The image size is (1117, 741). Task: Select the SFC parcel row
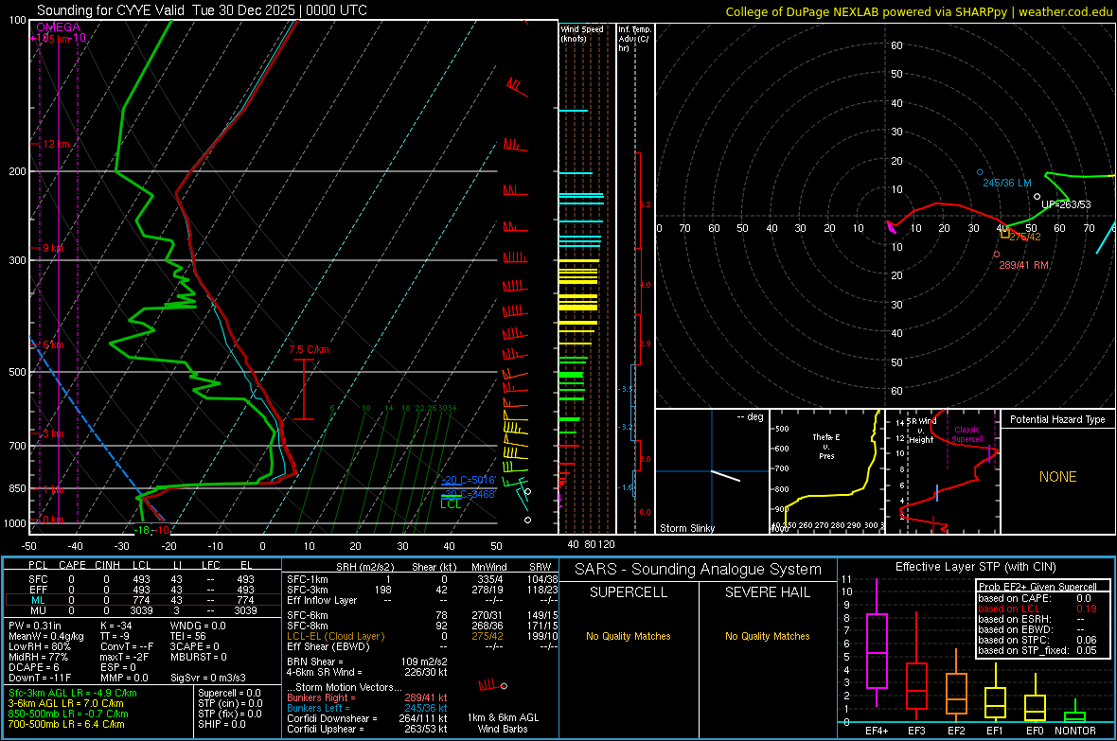[x=143, y=579]
